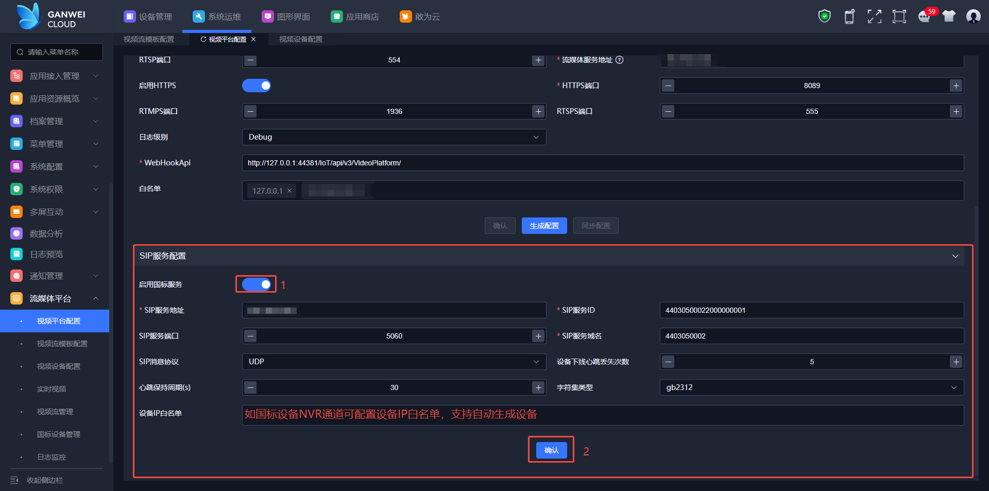Increase the SIP服务端口 value with plus
The image size is (989, 491).
538,336
